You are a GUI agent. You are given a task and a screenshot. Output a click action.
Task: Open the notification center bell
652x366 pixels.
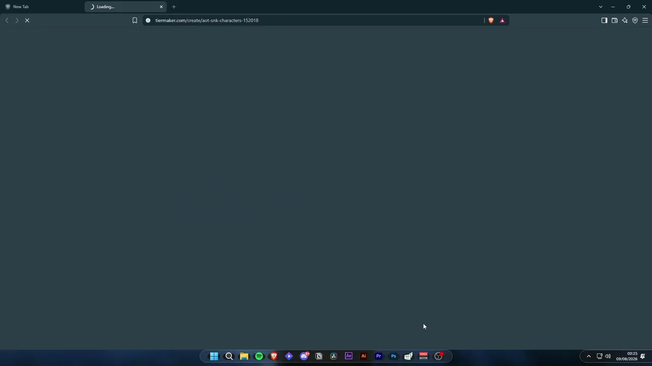pyautogui.click(x=643, y=356)
